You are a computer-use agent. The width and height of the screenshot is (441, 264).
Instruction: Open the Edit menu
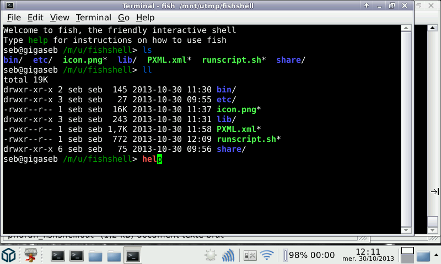click(x=35, y=18)
